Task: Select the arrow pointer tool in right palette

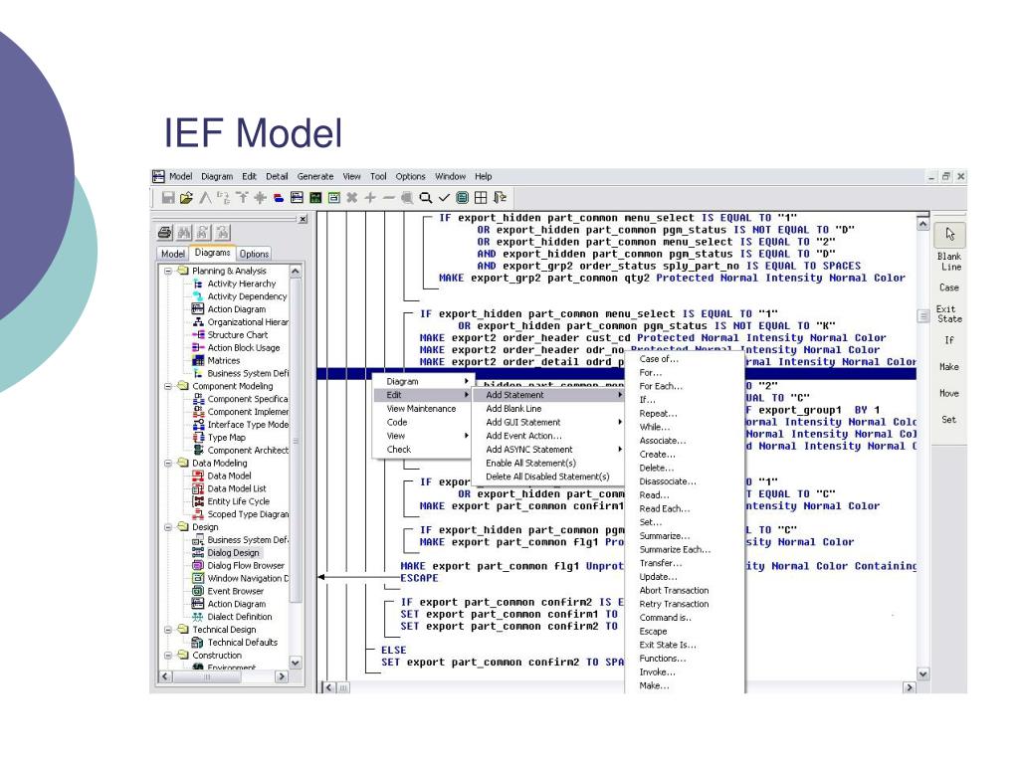Action: coord(949,235)
